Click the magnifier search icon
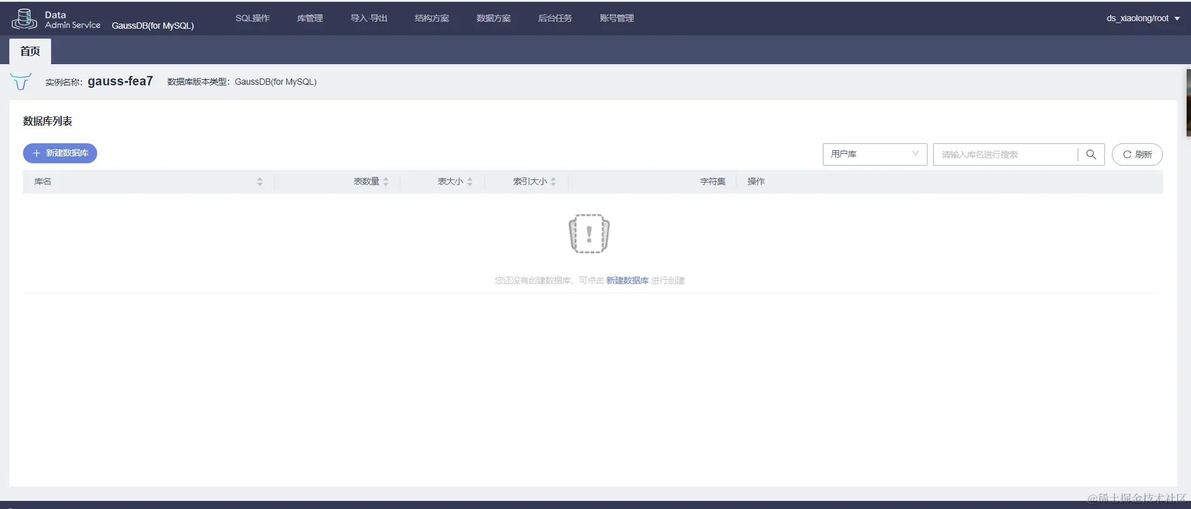The image size is (1191, 509). point(1091,155)
